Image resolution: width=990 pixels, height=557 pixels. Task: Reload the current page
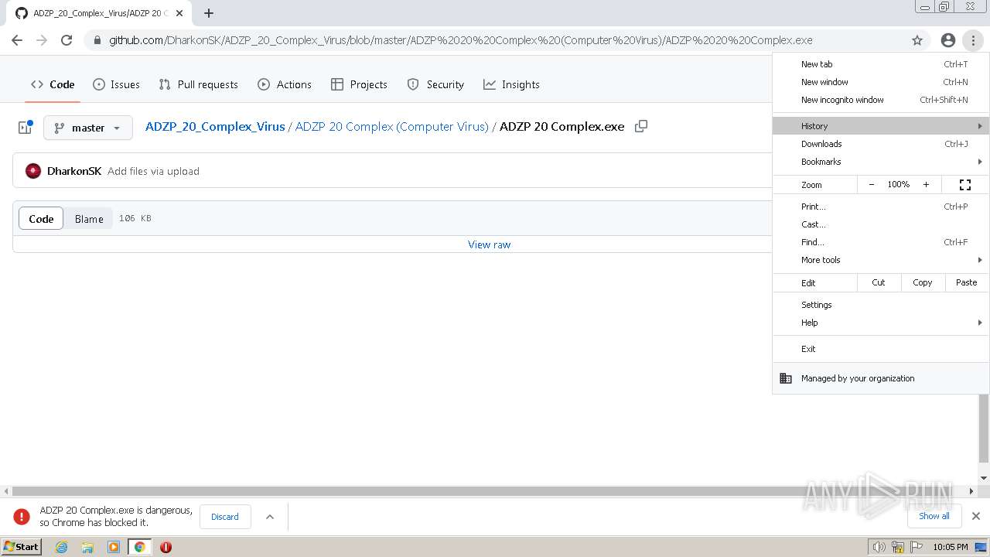point(67,40)
